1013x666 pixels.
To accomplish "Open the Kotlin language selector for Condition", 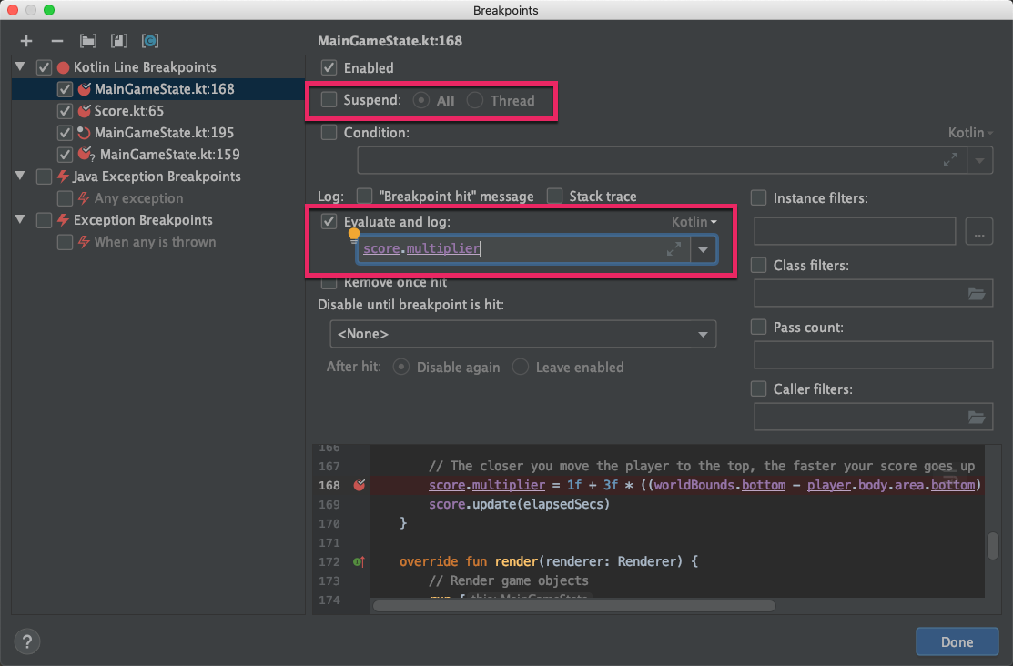I will coord(970,133).
